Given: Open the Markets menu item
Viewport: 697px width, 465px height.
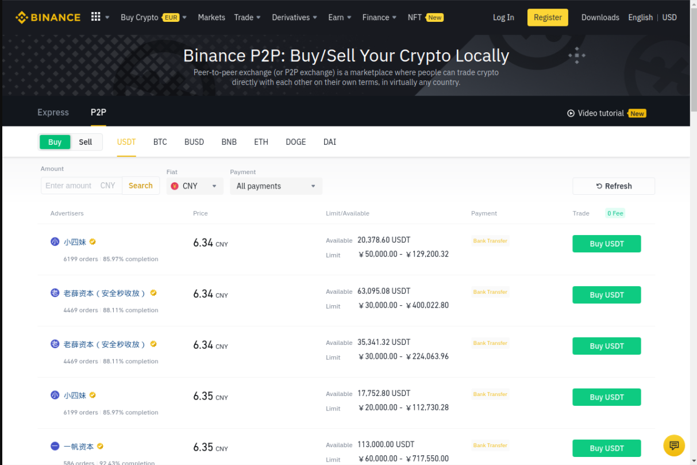Looking at the screenshot, I should click(211, 17).
